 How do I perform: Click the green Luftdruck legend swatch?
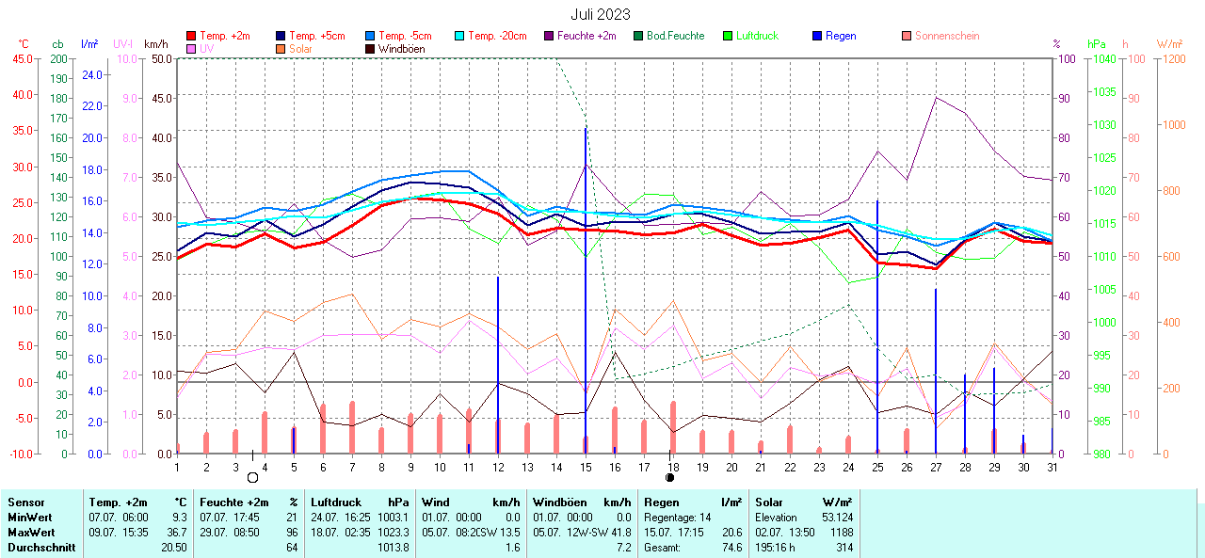coord(726,36)
